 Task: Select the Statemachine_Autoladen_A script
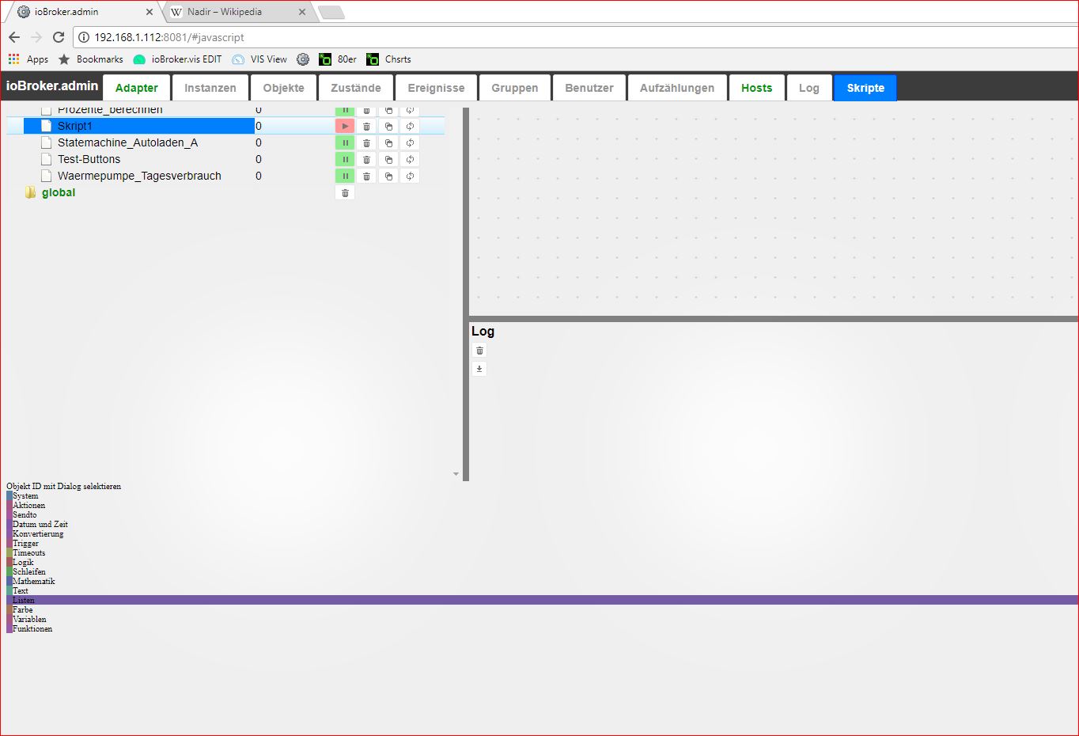pos(127,142)
